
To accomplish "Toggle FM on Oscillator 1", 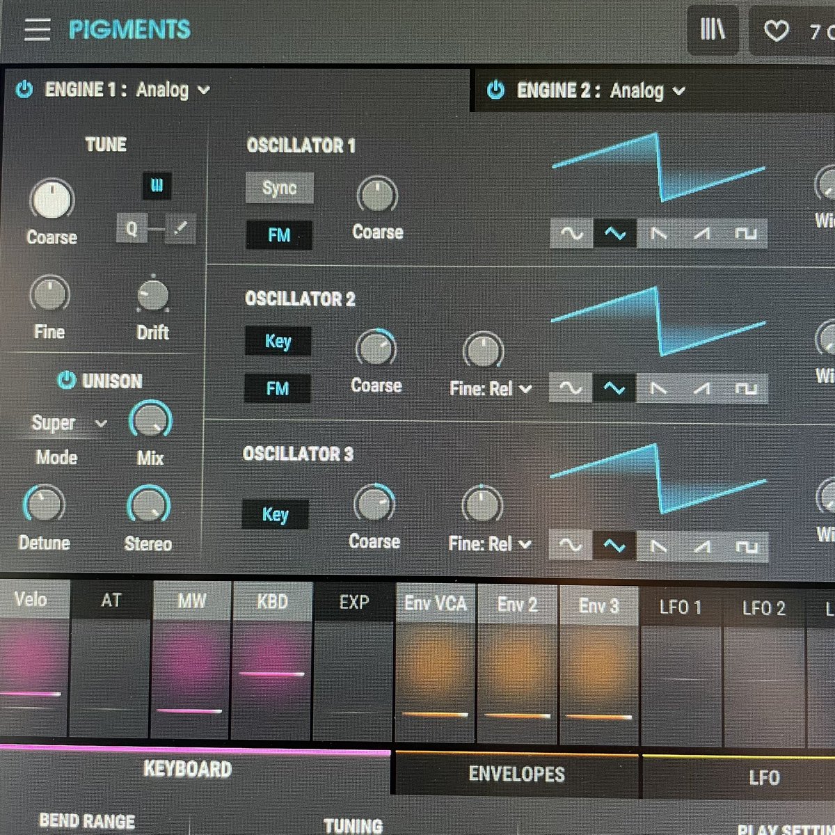I will [x=278, y=234].
